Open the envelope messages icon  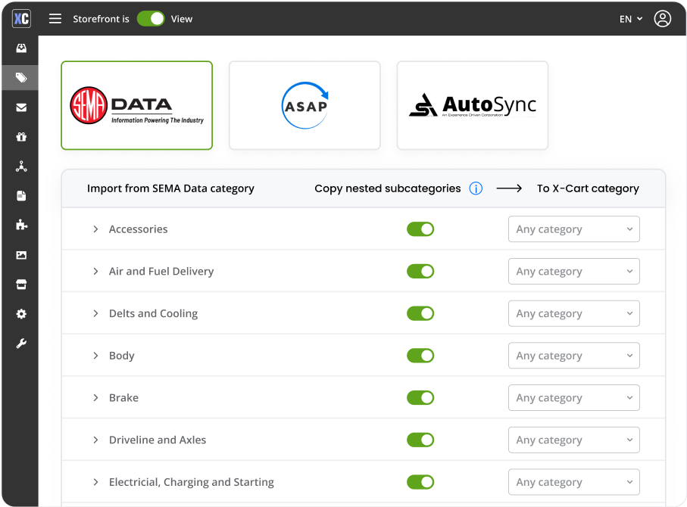[20, 107]
